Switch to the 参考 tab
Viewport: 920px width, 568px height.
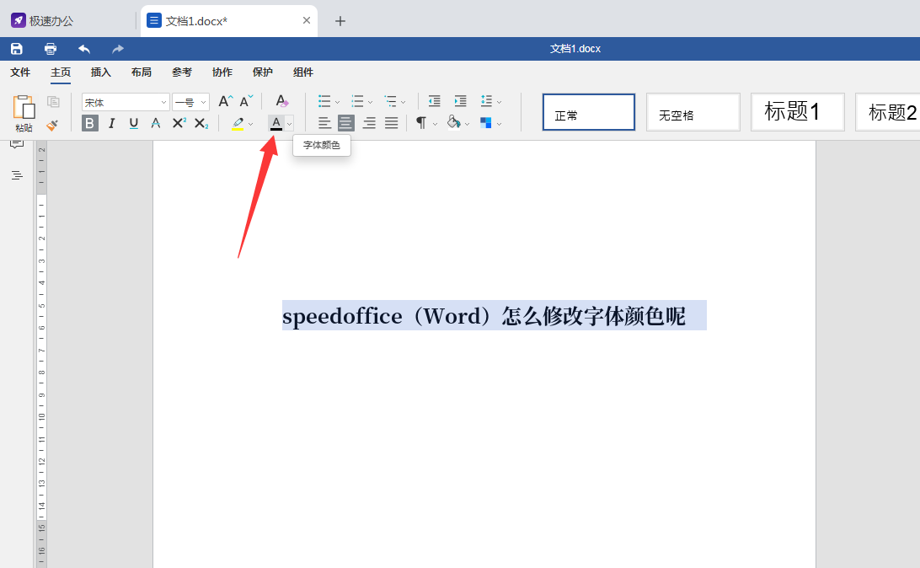pos(182,72)
